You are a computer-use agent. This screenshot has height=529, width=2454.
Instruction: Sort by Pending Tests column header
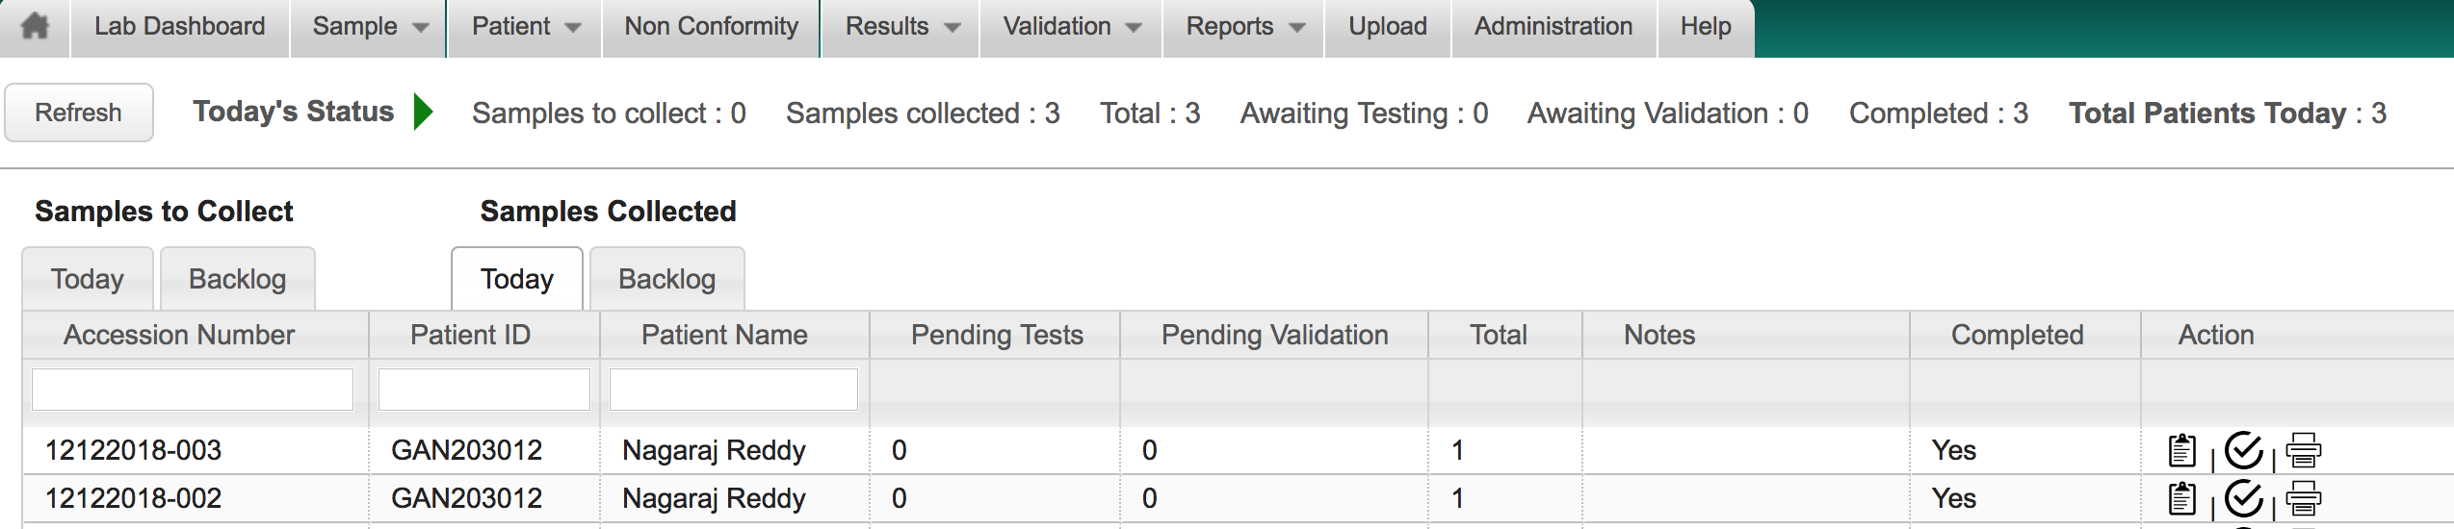(x=997, y=335)
